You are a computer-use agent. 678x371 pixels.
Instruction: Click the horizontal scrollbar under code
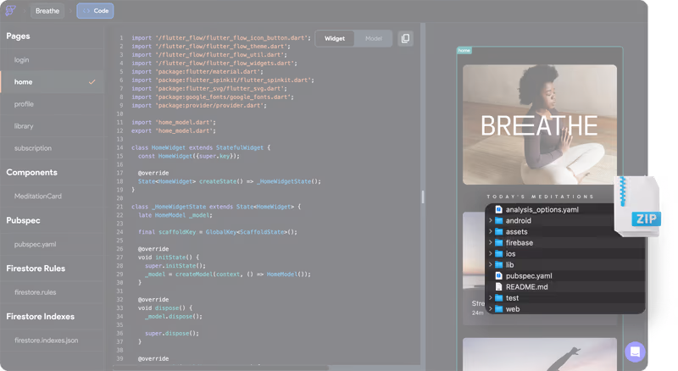click(x=220, y=368)
